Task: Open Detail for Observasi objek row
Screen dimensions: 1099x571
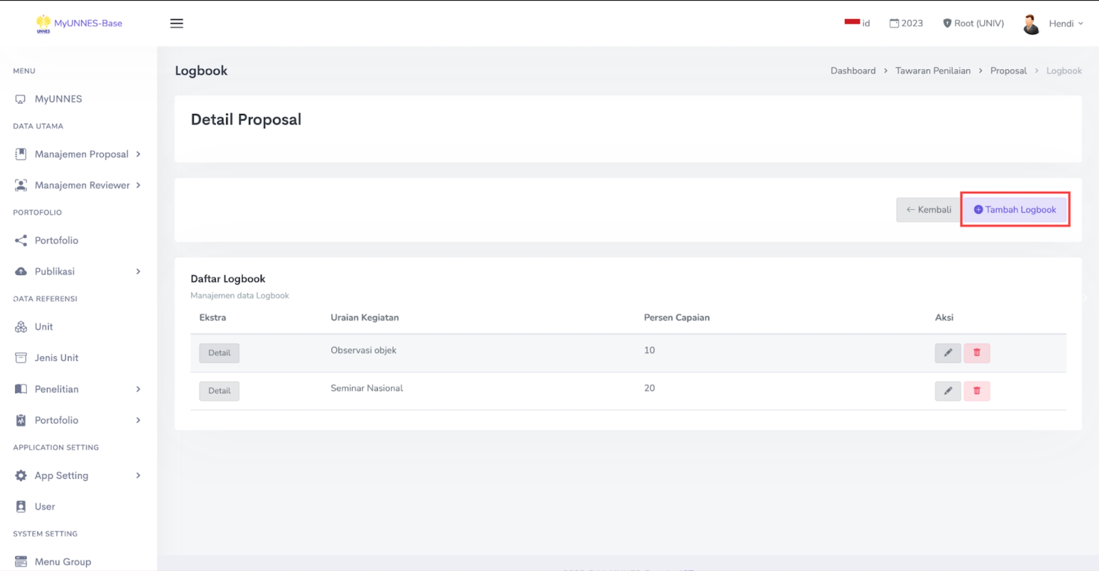Action: pyautogui.click(x=219, y=353)
